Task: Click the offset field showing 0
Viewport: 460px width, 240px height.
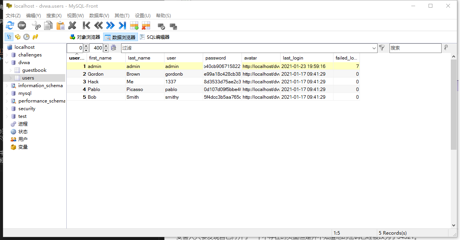Action: tap(75, 48)
